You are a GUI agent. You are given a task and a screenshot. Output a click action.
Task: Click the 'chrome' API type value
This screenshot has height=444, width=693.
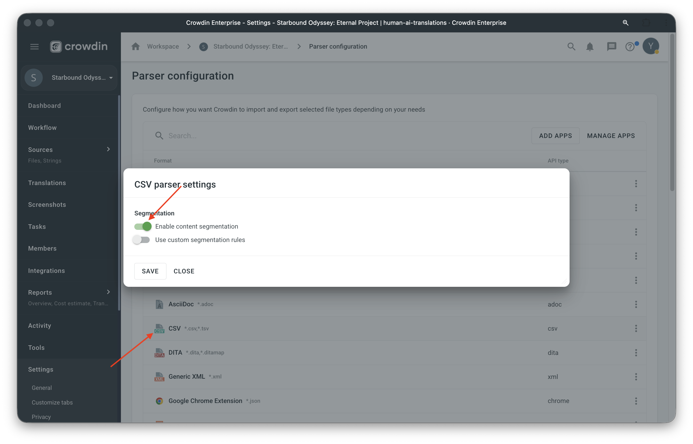coord(558,401)
